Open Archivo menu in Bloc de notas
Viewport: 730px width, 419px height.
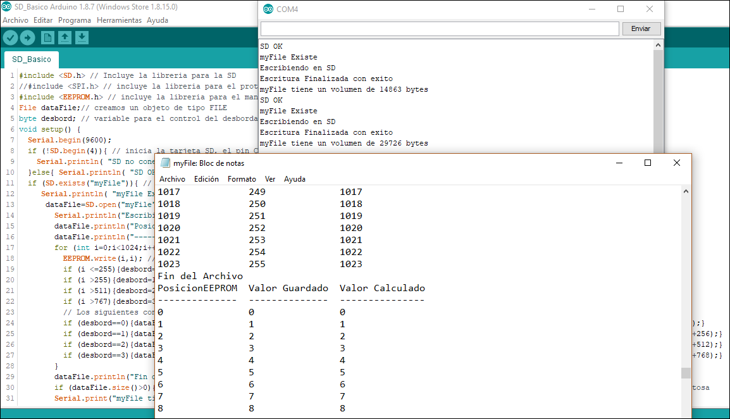172,179
